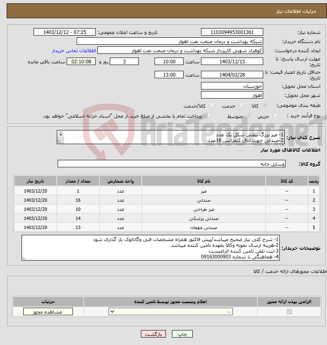Image resolution: width=327 pixels, height=345 pixels.
Task: Click the تاریخ نیاز column header
Action: pos(36,181)
